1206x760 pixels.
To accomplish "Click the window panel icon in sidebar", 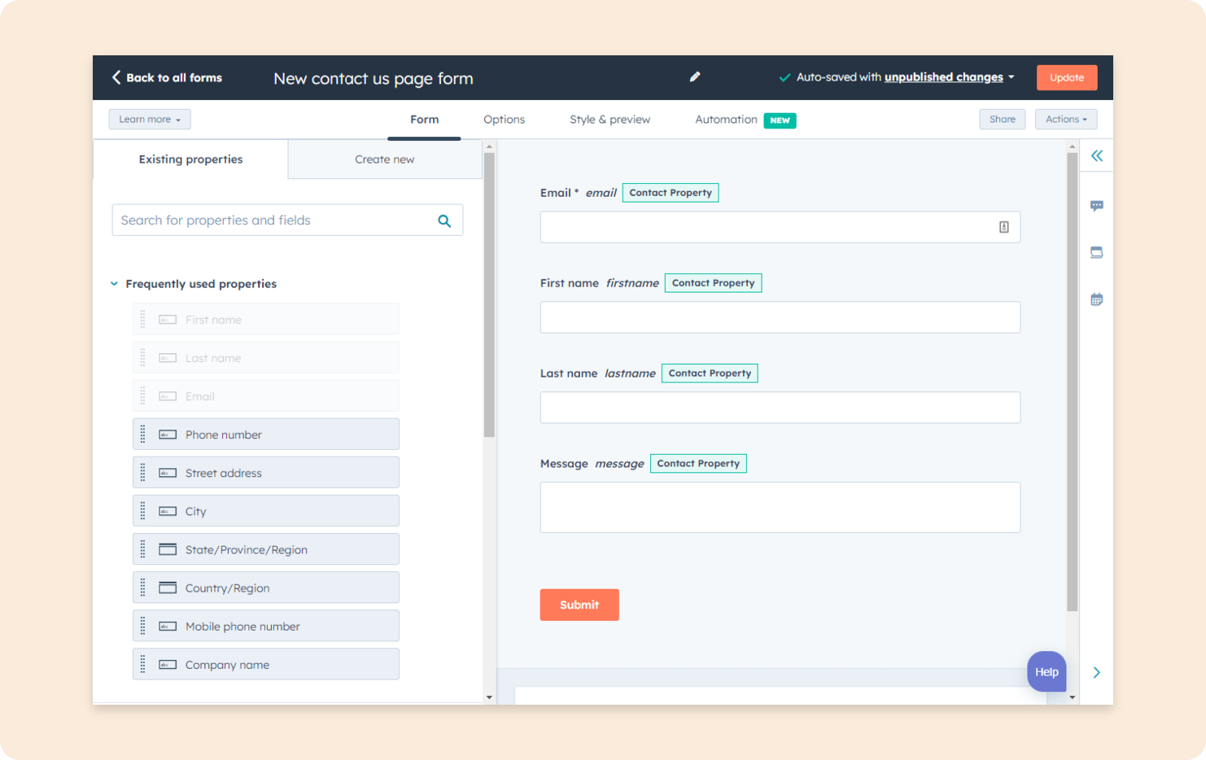I will pyautogui.click(x=1096, y=252).
